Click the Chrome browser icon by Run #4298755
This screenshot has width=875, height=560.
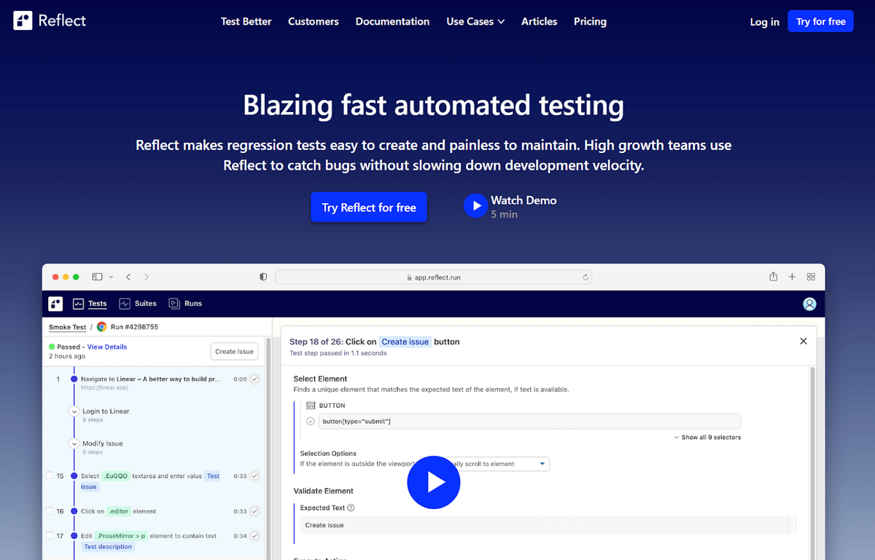point(101,327)
